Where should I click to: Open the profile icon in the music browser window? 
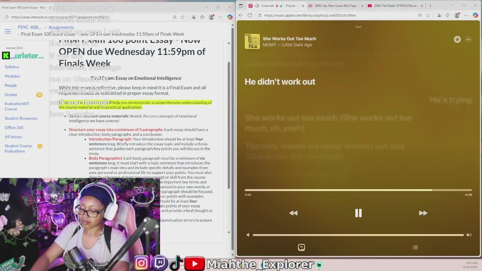point(457,15)
